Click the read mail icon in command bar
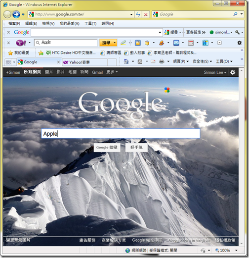 click(153, 61)
